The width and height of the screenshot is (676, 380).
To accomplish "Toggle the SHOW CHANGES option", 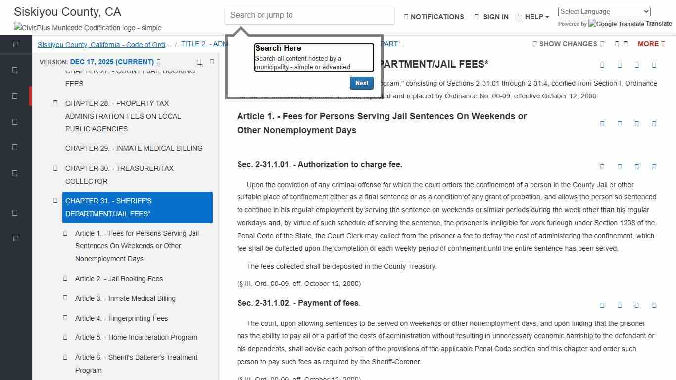I will pos(568,44).
